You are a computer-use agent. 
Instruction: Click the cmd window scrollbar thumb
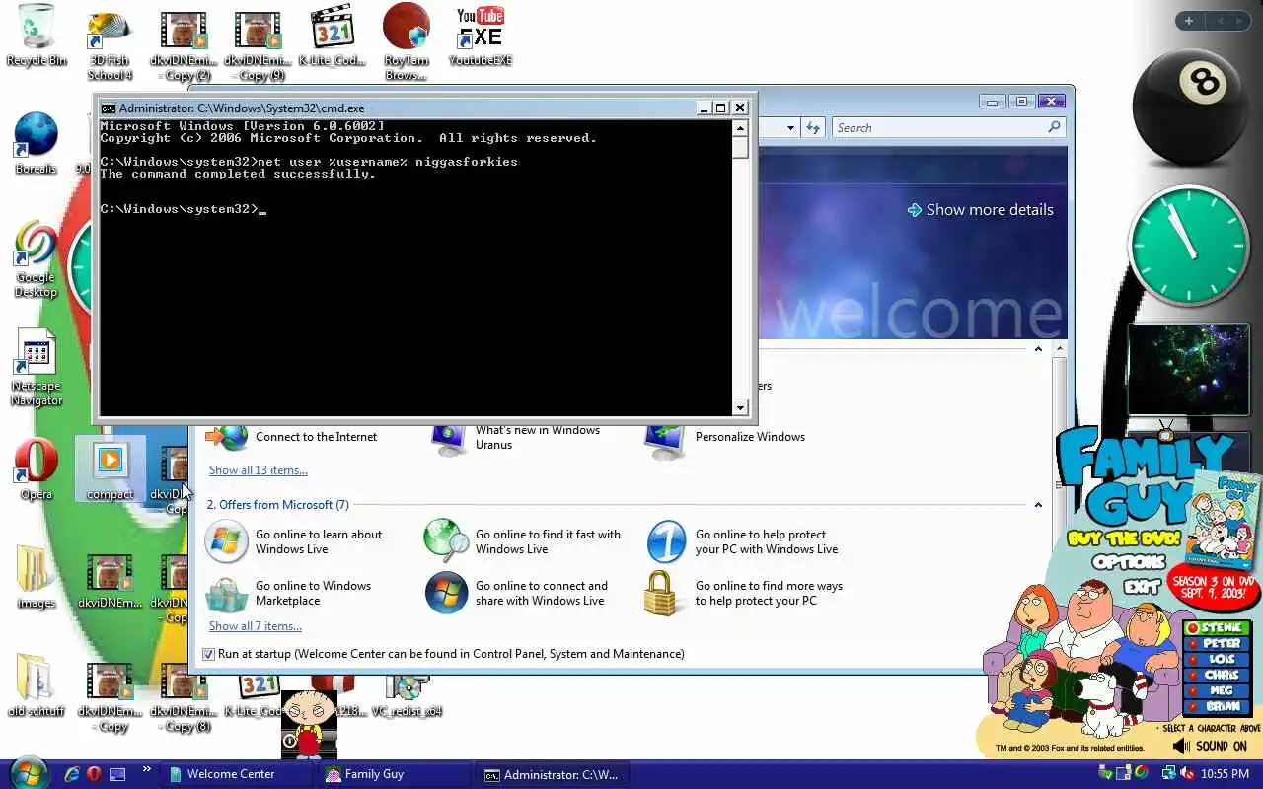pos(740,148)
